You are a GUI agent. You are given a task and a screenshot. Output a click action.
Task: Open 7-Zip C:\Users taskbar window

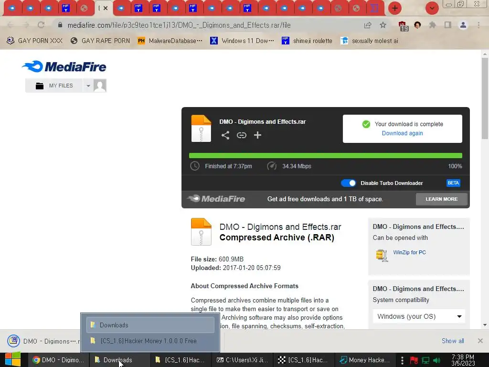242,360
